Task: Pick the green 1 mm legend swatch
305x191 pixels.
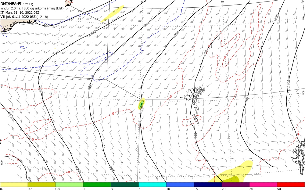Action: (x=97, y=185)
